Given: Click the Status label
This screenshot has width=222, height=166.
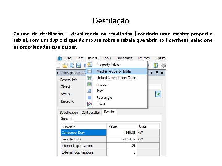Looking at the screenshot, I should tap(65, 94).
